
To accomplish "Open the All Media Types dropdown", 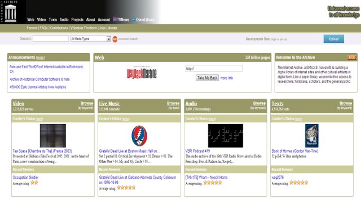I will 90,39.
